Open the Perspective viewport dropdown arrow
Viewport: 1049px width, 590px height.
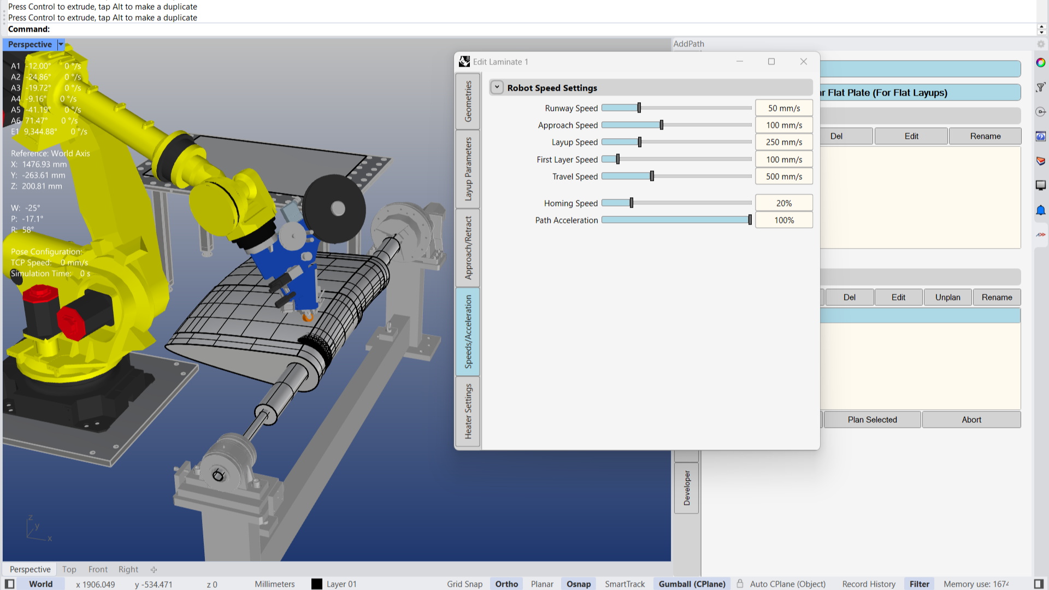[x=61, y=44]
